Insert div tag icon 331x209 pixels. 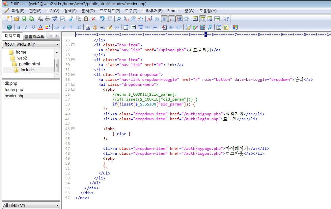click(x=171, y=27)
